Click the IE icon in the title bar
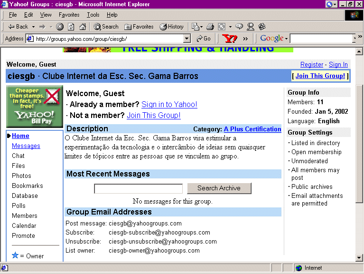364x274 pixels. click(4, 4)
